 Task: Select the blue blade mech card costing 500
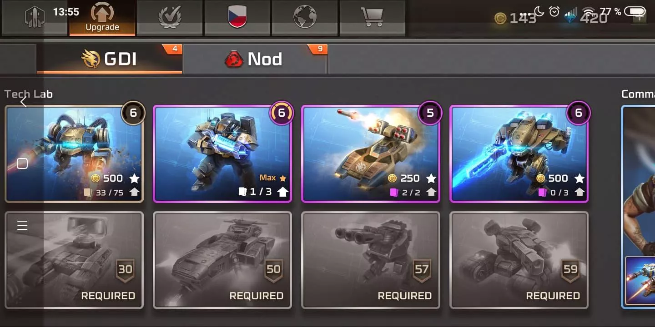(519, 154)
